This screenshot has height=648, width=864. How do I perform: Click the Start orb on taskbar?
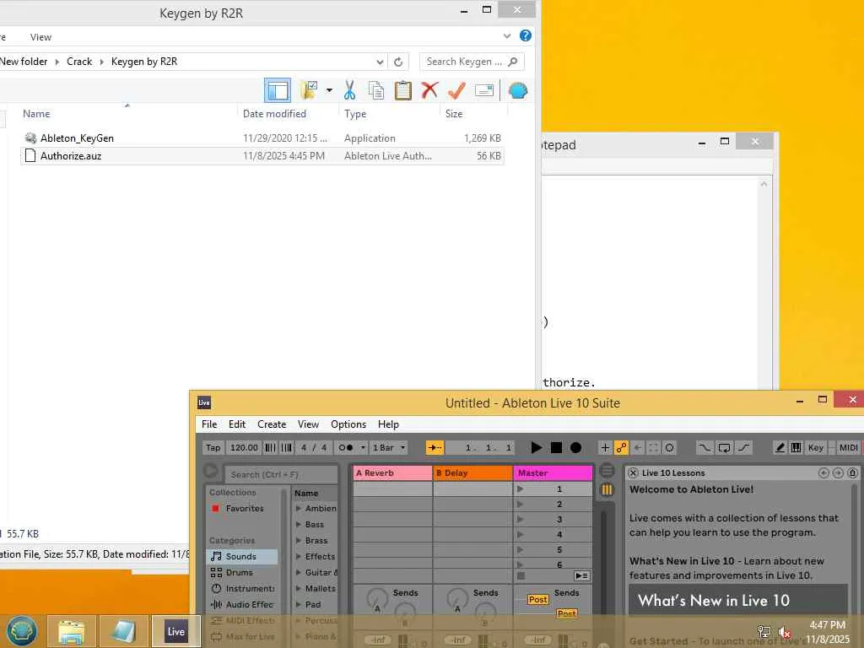click(x=21, y=631)
